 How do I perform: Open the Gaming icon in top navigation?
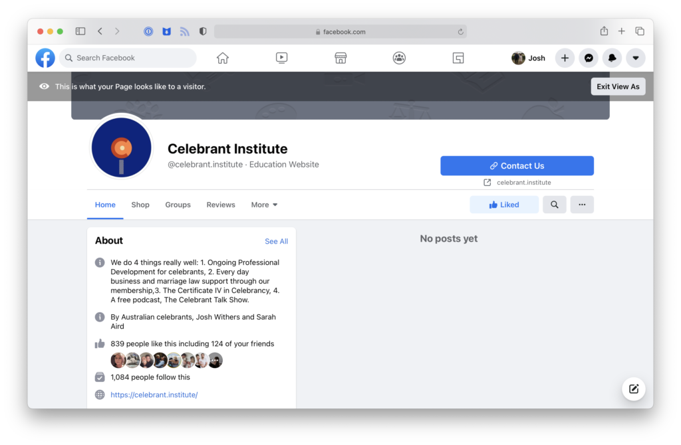click(x=458, y=58)
